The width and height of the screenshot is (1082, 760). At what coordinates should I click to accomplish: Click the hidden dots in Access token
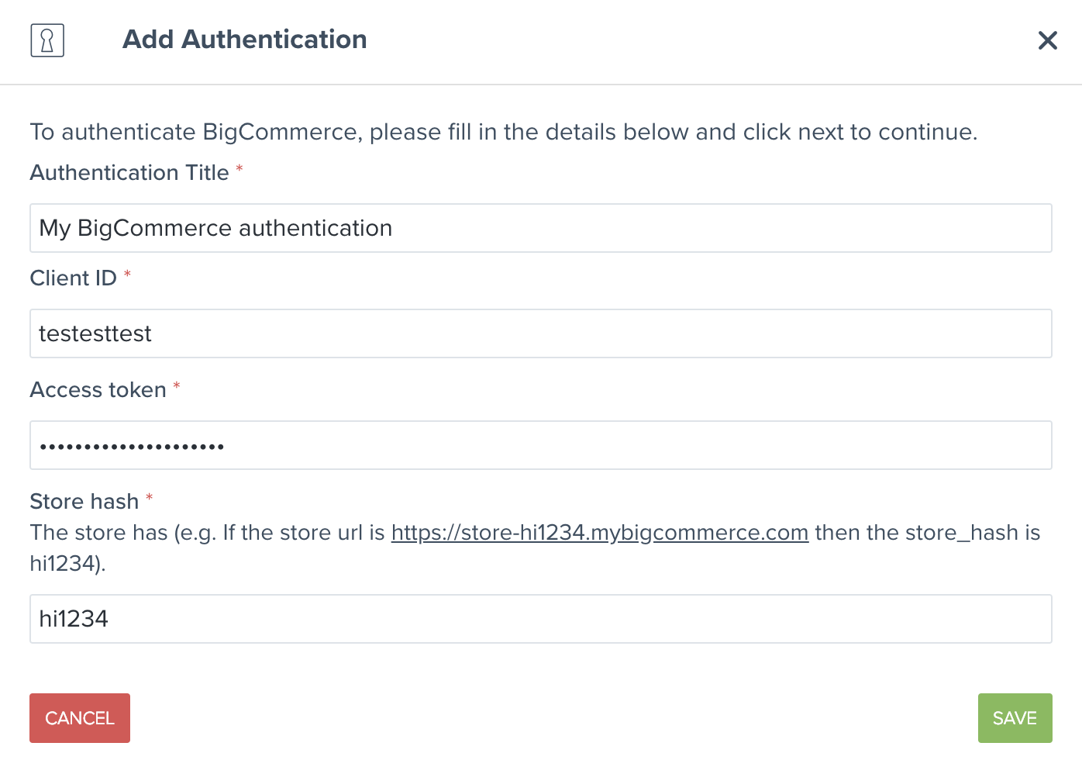click(131, 445)
